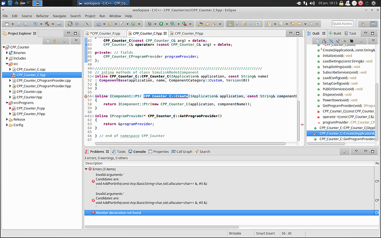Click the editor vertical scrollbar
Viewport: 381px width, 238px height.
tap(299, 121)
